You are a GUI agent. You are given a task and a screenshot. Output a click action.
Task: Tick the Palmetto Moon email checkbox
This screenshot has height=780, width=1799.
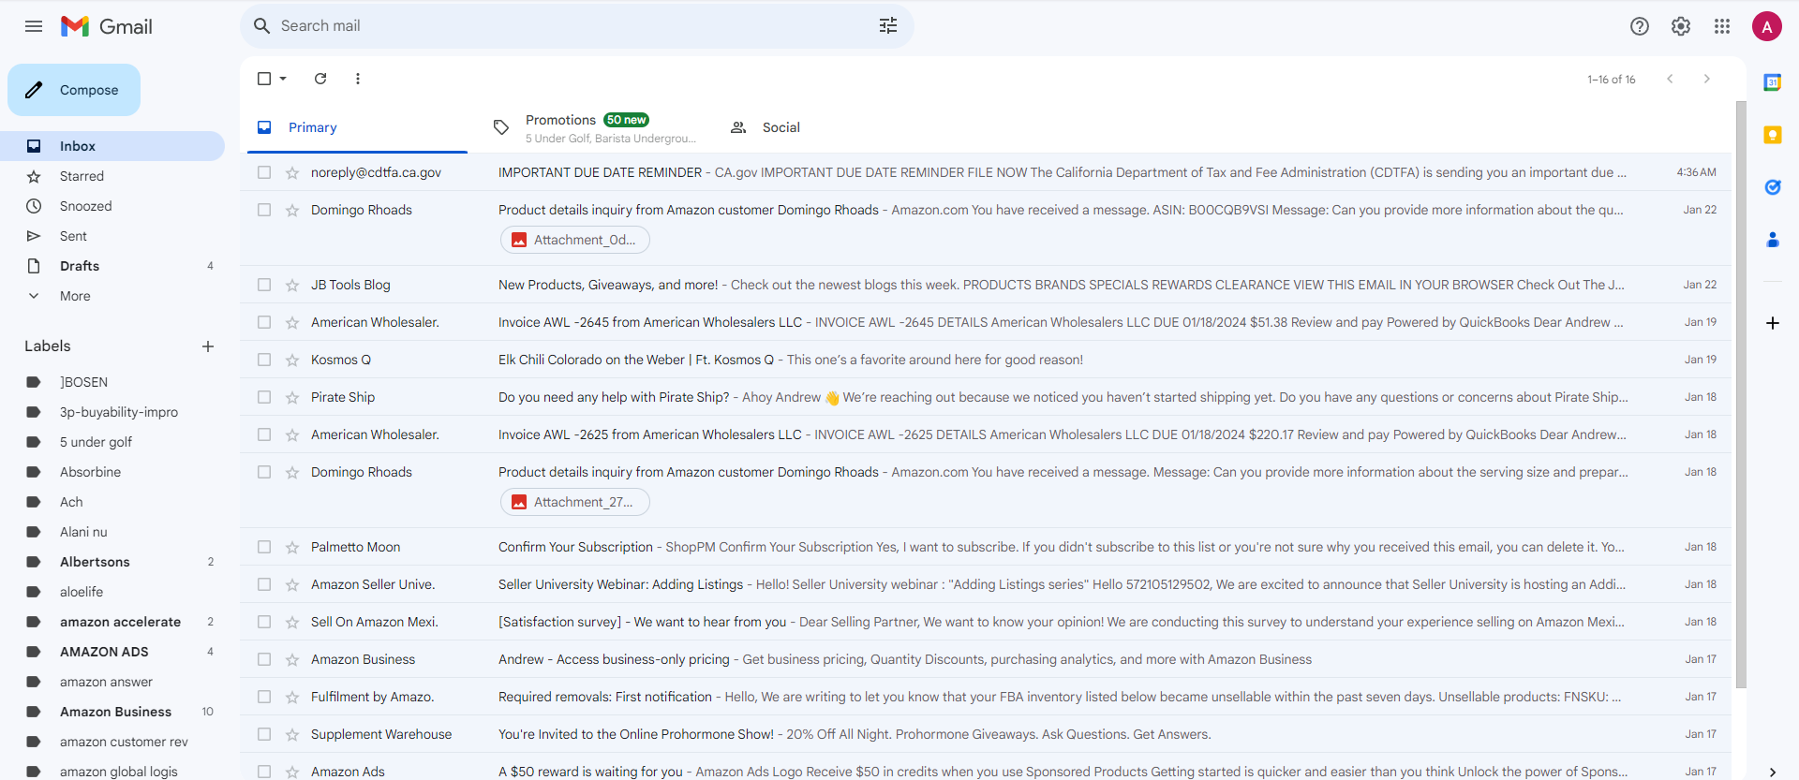(x=264, y=547)
